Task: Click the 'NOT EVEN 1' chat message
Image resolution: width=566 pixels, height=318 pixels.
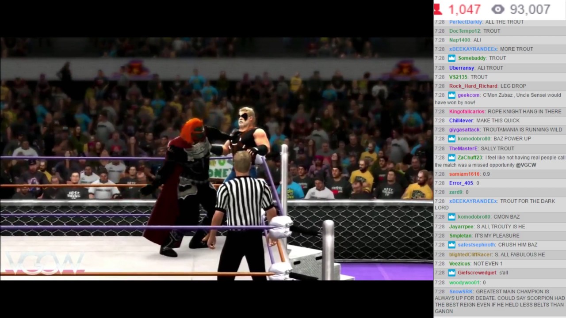Action: click(489, 264)
